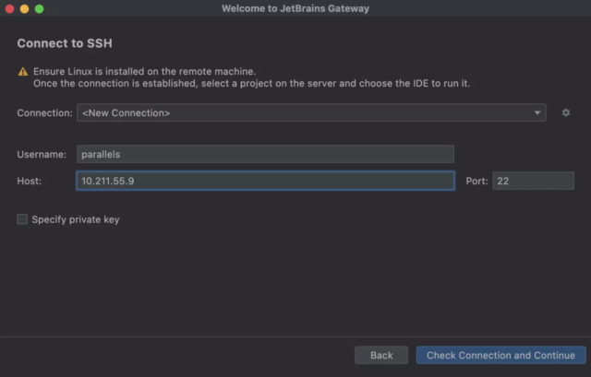The width and height of the screenshot is (591, 377).
Task: Click the 'Once the connection is established' line
Action: 252,84
